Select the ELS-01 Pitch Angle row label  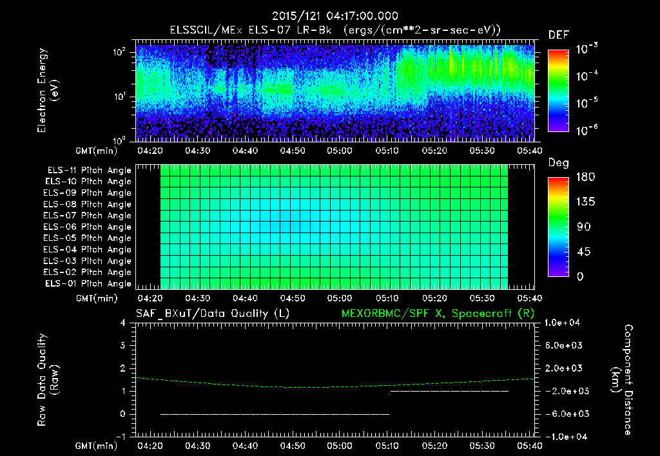(89, 283)
